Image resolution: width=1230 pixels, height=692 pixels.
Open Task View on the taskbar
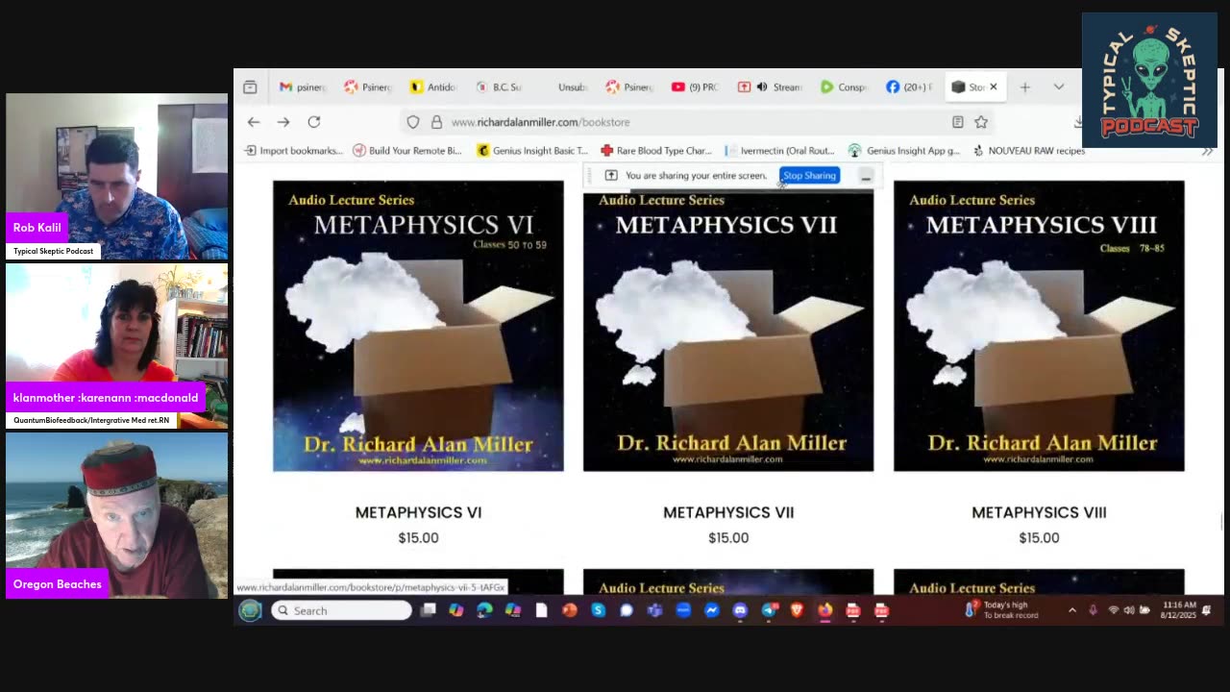pos(429,610)
